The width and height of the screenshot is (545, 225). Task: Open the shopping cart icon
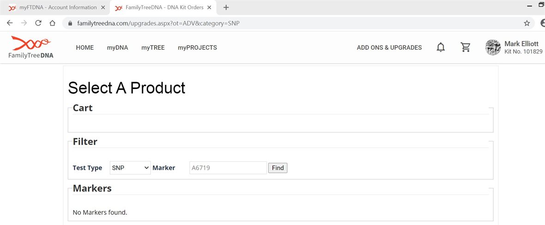click(x=466, y=47)
